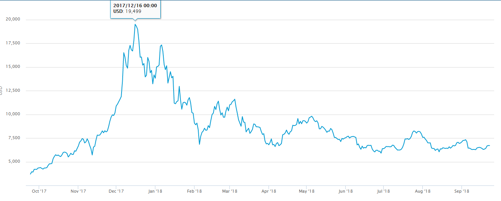501x201 pixels.
Task: Click the May '18 x-axis label
Action: [307, 192]
